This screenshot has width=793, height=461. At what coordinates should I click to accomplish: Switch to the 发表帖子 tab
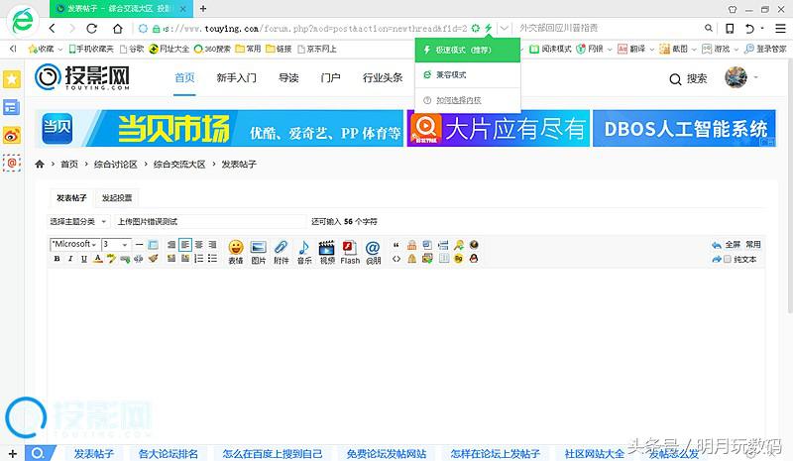71,198
